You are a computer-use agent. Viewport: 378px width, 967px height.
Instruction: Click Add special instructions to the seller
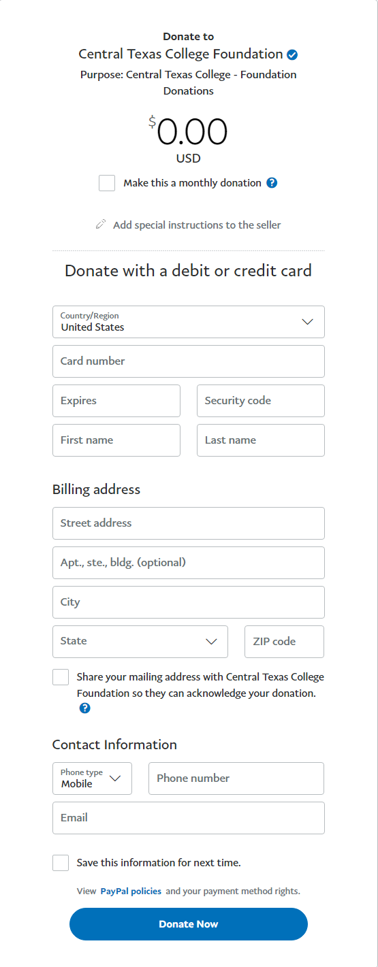click(197, 225)
